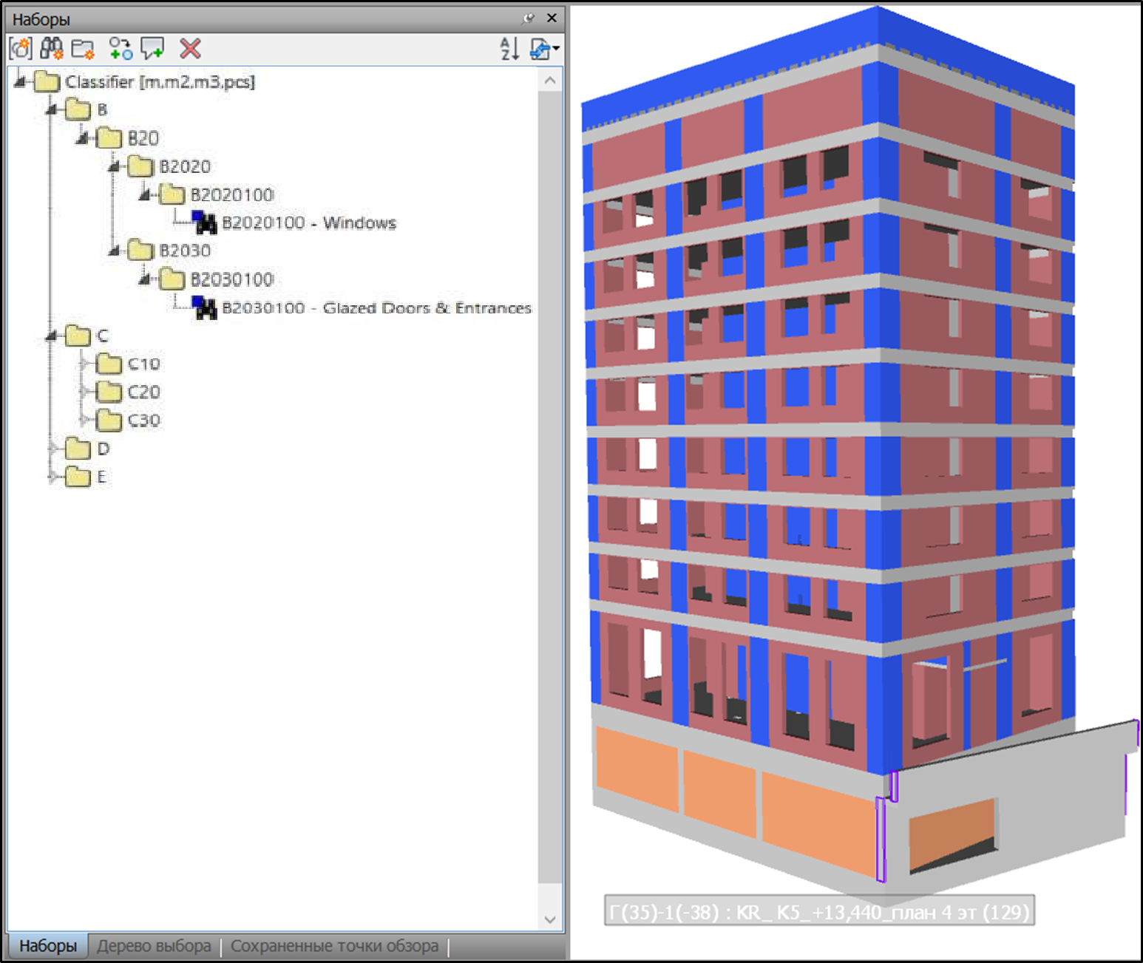Expand the E folder arrow

pos(53,477)
